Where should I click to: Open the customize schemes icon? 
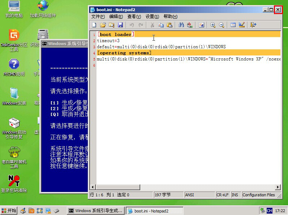(242, 25)
